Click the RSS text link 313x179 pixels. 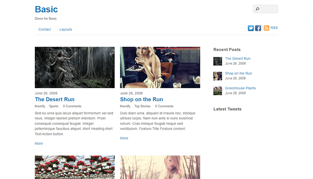point(274,28)
